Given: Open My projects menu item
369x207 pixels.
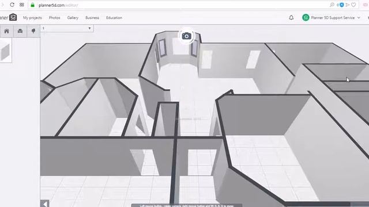Looking at the screenshot, I should [32, 18].
